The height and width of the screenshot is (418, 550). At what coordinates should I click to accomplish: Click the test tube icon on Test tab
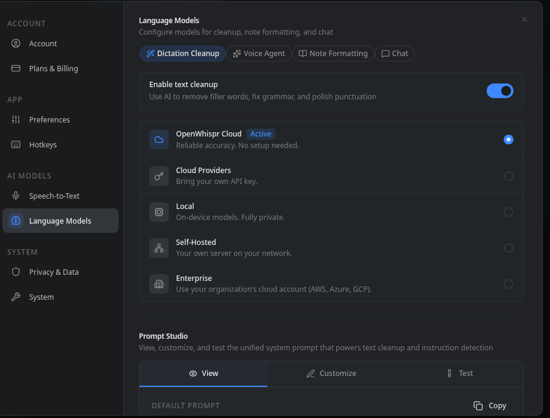[x=450, y=374]
